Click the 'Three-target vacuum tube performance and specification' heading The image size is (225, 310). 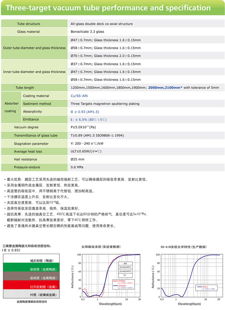(x=108, y=8)
